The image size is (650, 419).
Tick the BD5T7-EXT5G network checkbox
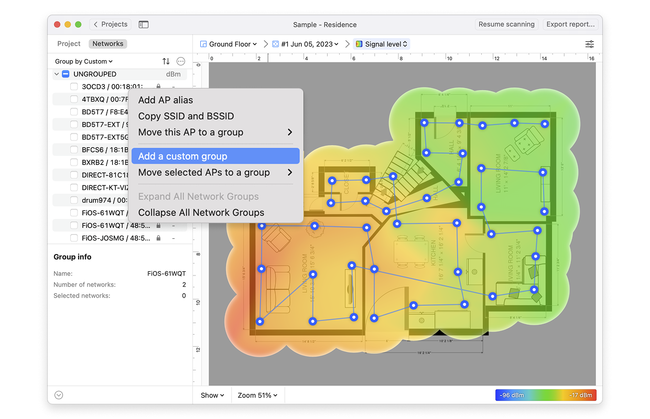tap(74, 137)
